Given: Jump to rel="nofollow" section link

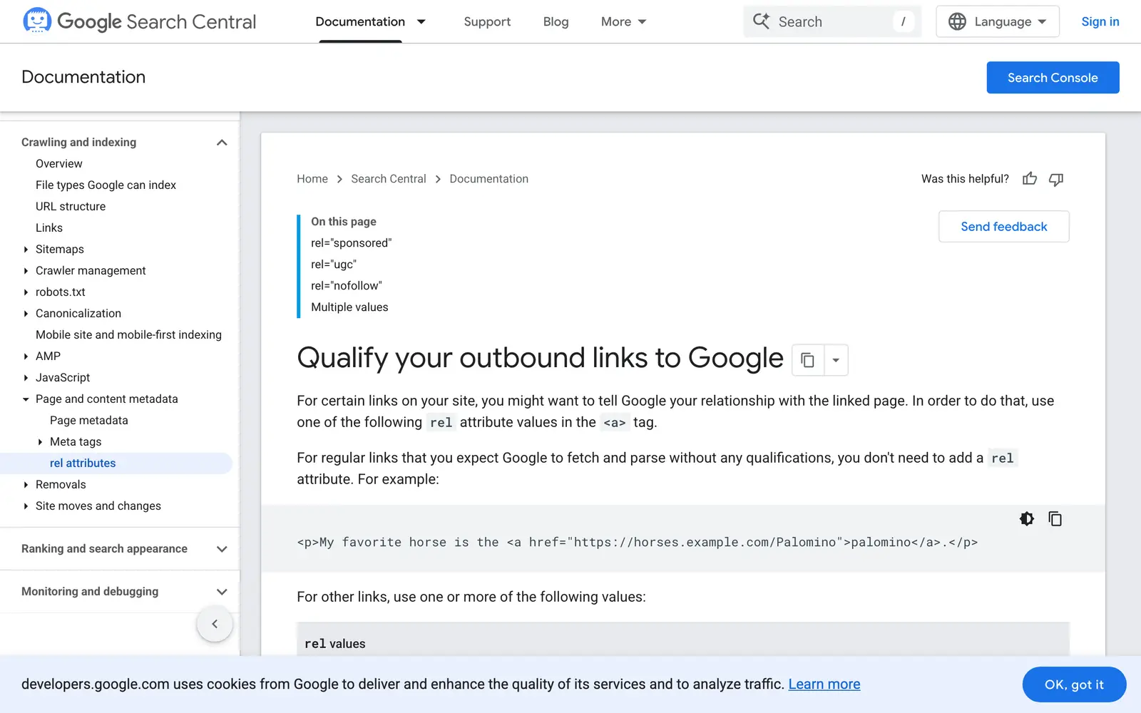Looking at the screenshot, I should pos(347,286).
